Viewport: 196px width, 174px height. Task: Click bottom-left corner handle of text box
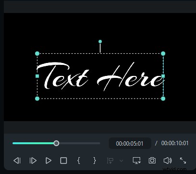(37, 99)
